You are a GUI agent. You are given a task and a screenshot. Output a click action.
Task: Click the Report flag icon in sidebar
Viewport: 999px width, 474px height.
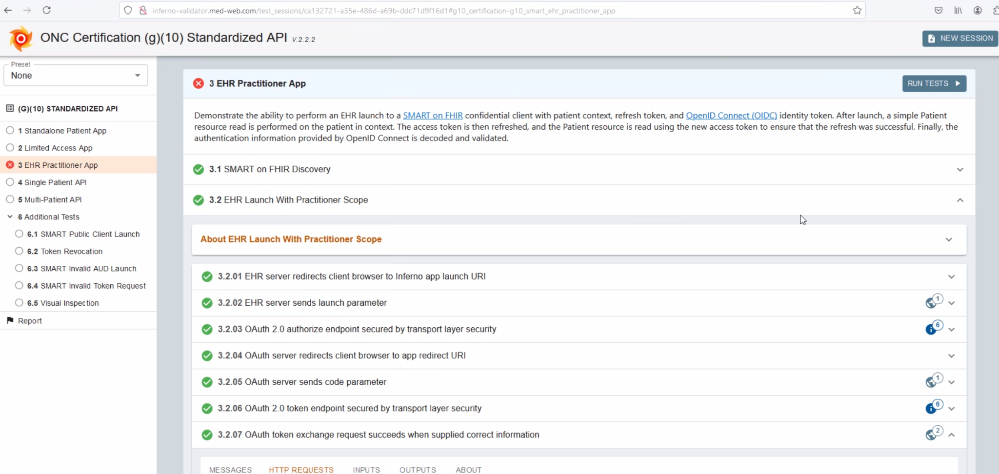coord(10,320)
